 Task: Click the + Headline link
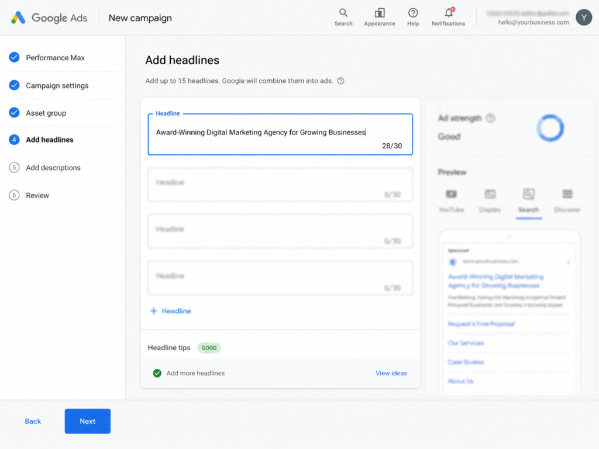tap(170, 311)
